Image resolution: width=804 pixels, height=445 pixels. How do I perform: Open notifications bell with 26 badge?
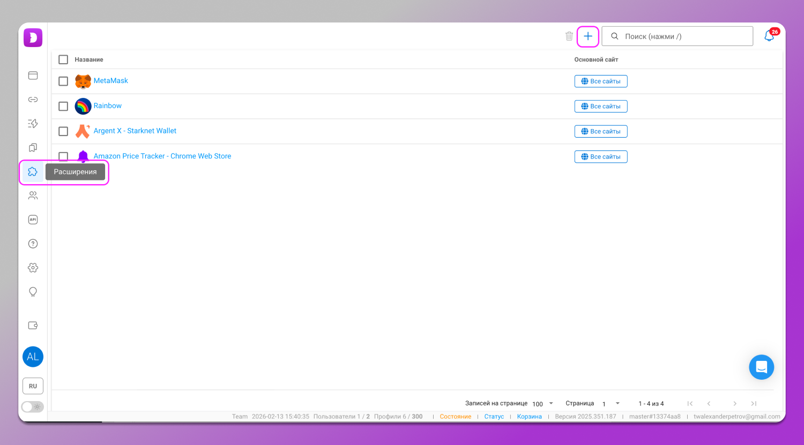tap(769, 36)
